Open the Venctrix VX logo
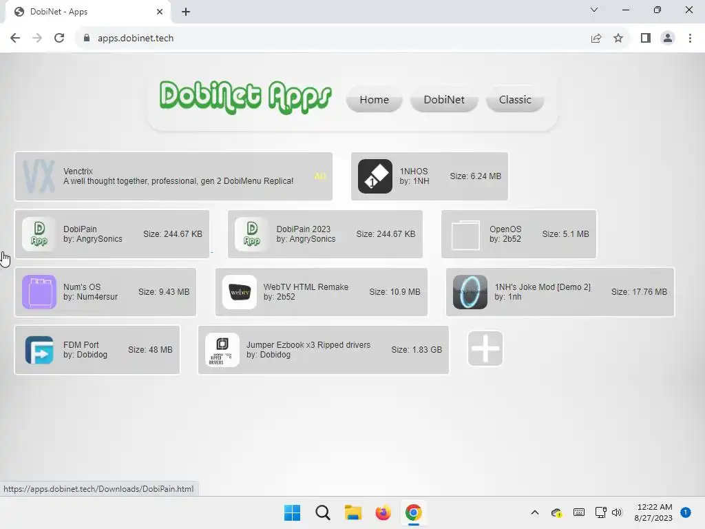Viewport: 705px width, 529px height. click(x=39, y=176)
